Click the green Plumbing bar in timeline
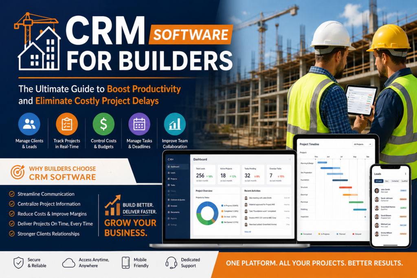 356,202
